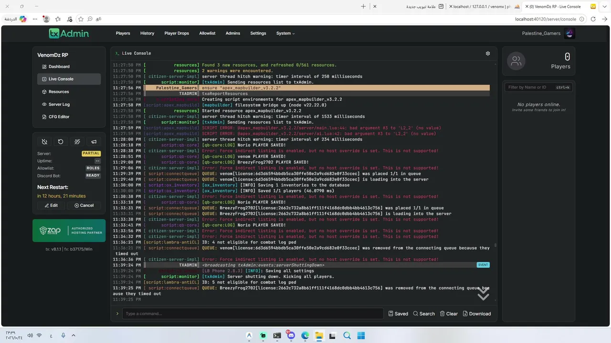Select Live Console in the sidebar
This screenshot has width=611, height=343.
pyautogui.click(x=69, y=79)
